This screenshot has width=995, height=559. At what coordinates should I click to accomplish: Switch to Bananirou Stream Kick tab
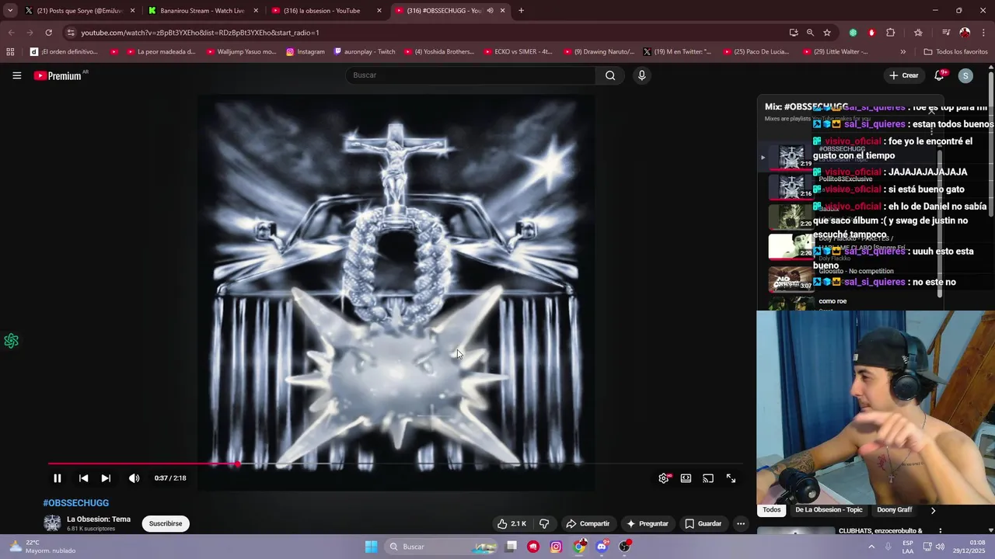202,11
